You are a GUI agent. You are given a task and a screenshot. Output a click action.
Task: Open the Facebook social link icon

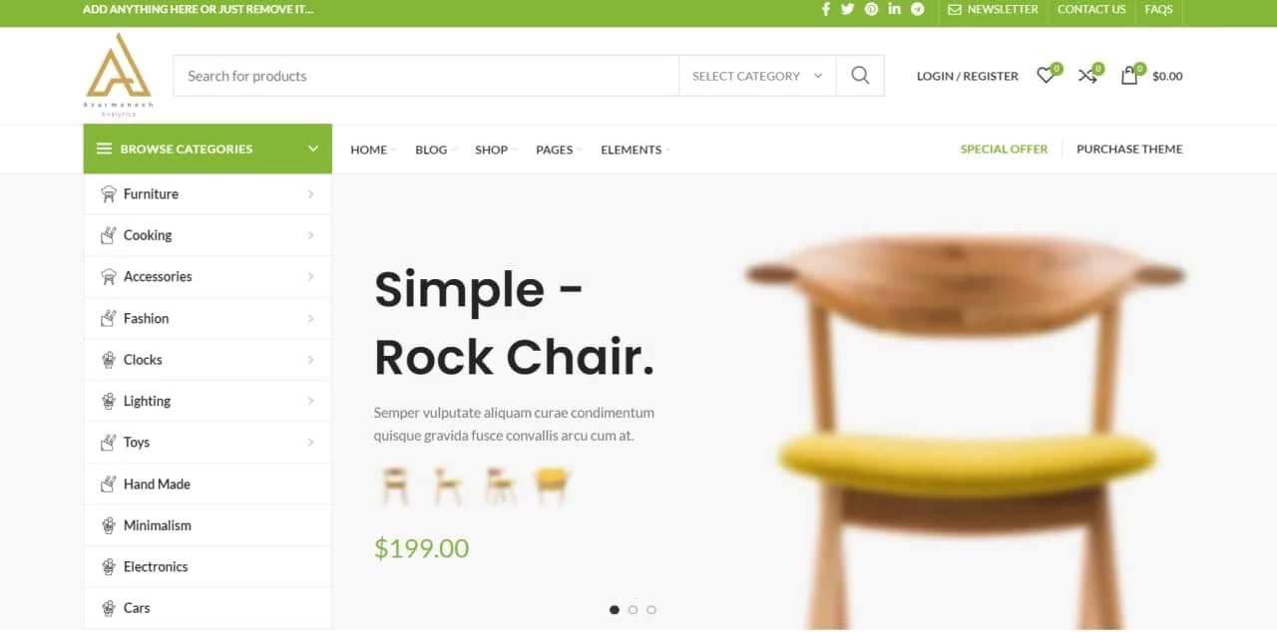pos(826,9)
